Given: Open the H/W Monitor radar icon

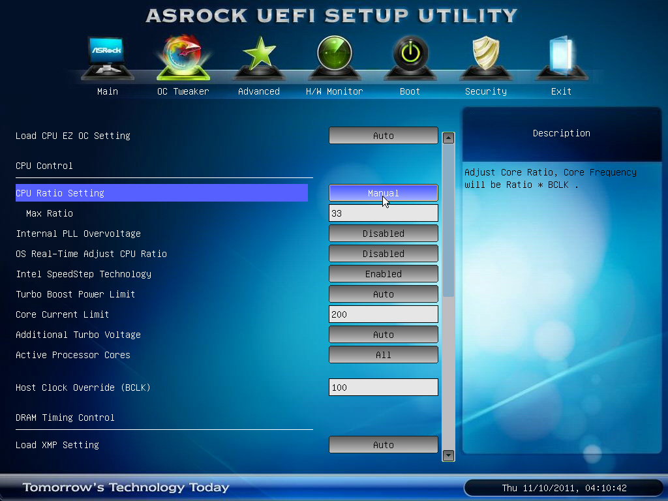Looking at the screenshot, I should pyautogui.click(x=335, y=58).
